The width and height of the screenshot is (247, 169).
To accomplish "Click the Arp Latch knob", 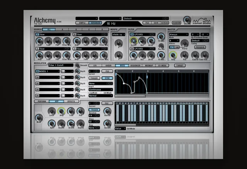I will pos(51,111).
